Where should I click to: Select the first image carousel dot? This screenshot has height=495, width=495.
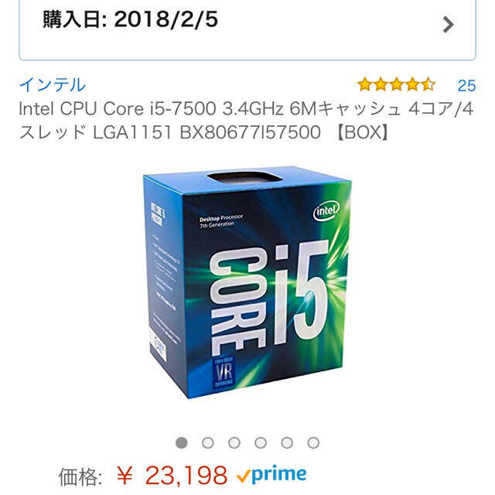pyautogui.click(x=182, y=442)
